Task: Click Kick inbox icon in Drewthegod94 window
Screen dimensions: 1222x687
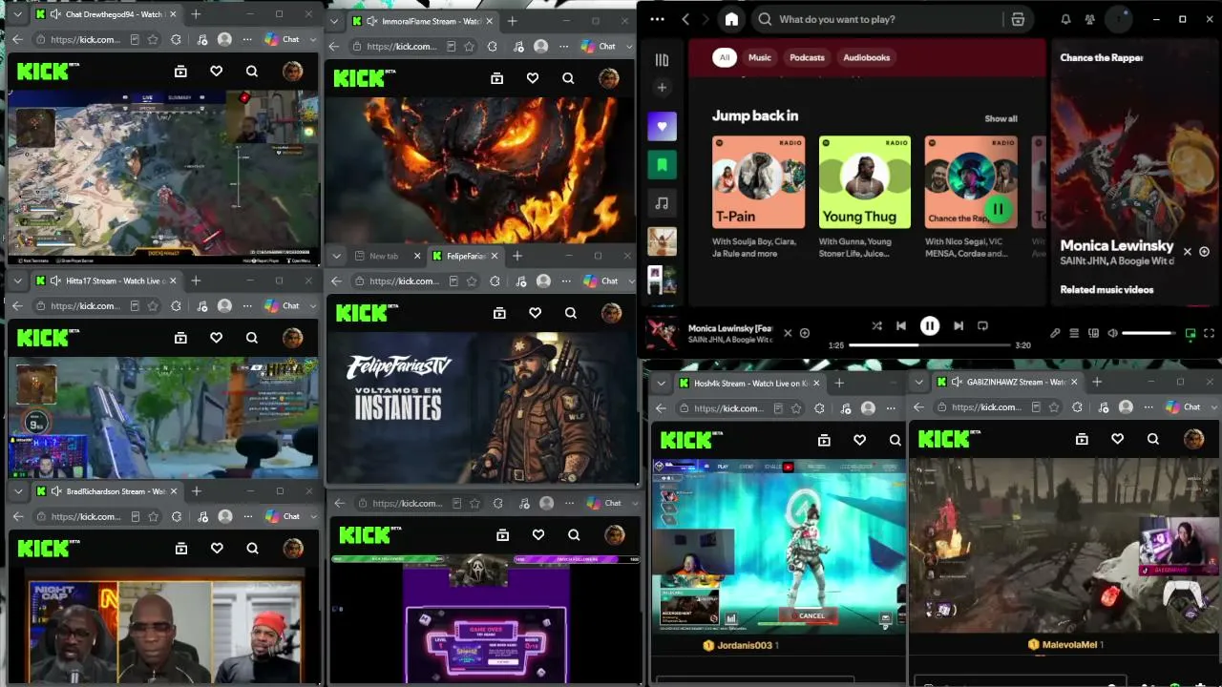Action: (180, 71)
